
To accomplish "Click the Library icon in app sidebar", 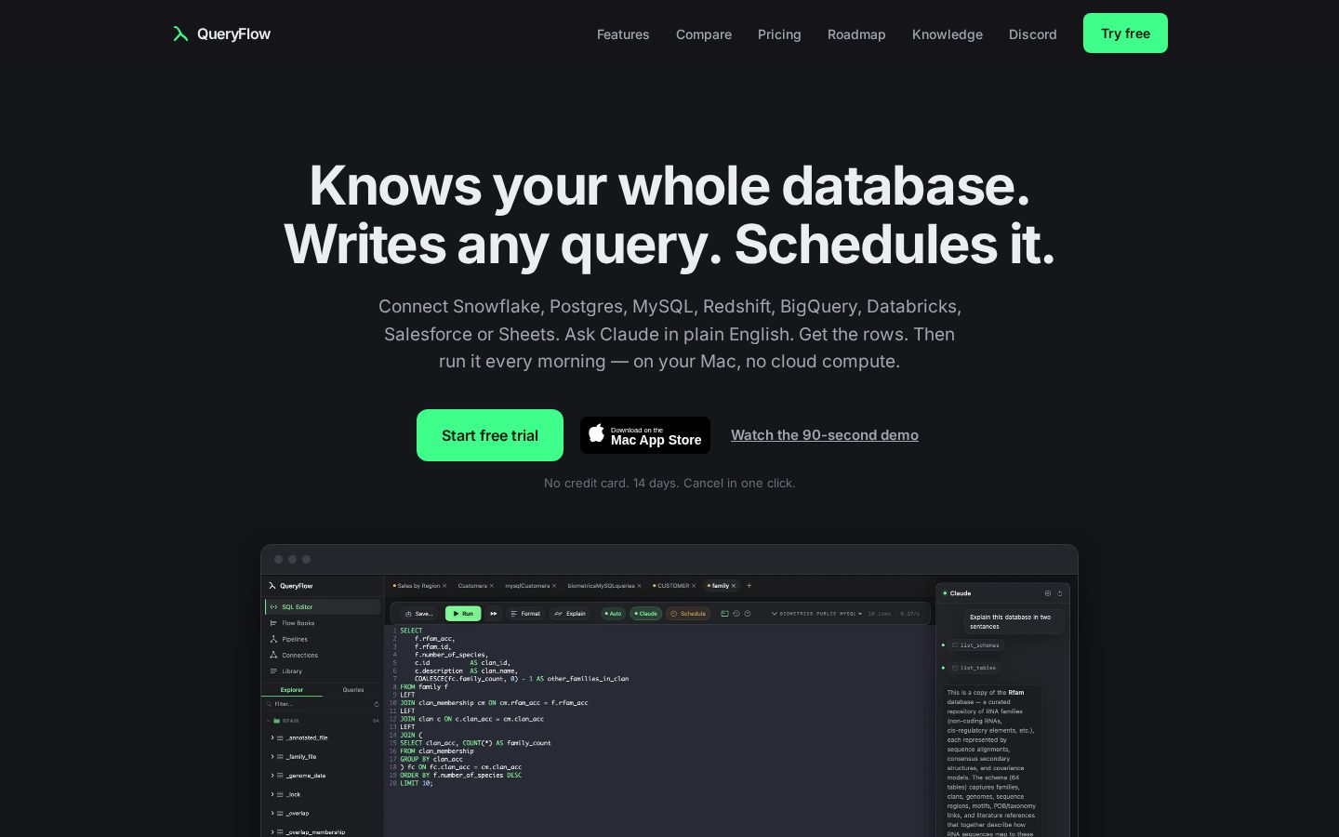I will click(x=274, y=671).
